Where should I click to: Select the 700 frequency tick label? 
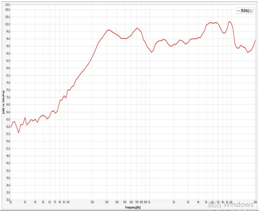coord(137,202)
